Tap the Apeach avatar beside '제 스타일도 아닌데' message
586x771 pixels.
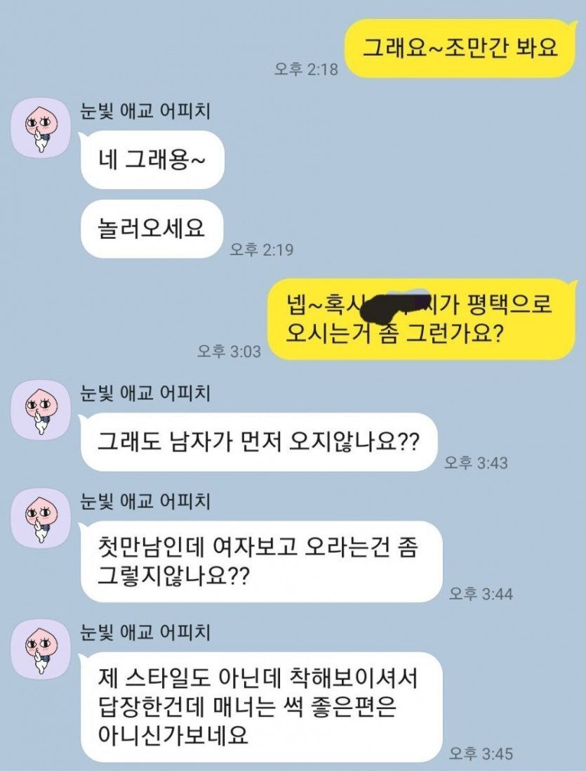pyautogui.click(x=41, y=649)
